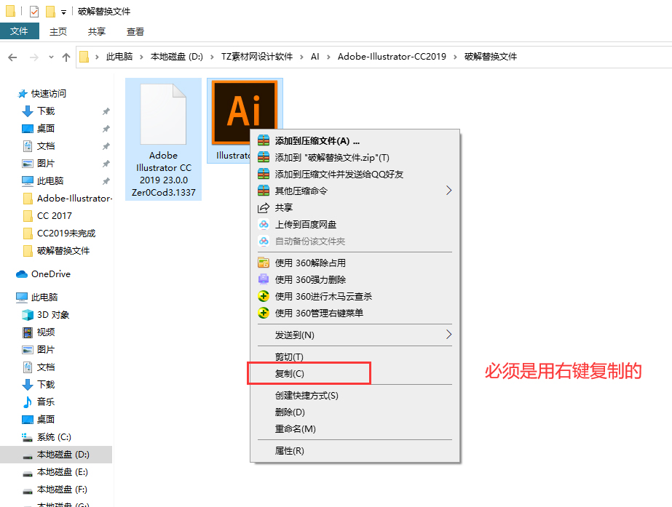Choose 剪切(T) from the context menu
Screen dimensions: 672x507
coord(355,356)
